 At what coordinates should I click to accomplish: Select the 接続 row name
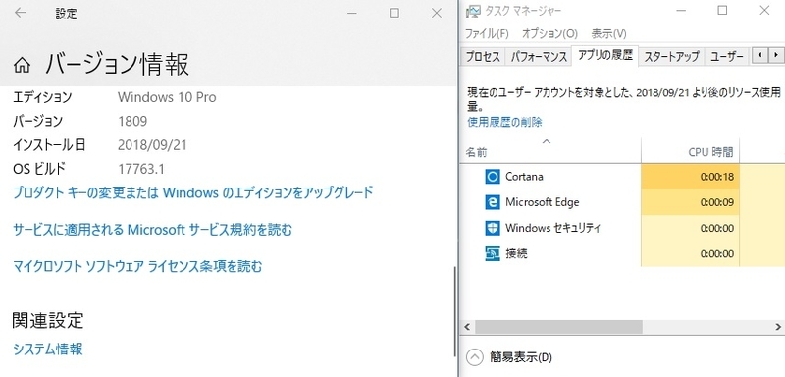[516, 254]
